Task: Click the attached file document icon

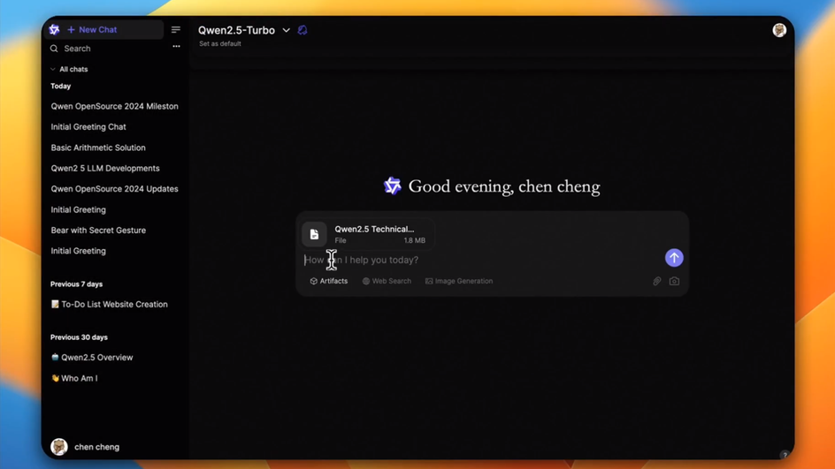Action: pos(314,234)
